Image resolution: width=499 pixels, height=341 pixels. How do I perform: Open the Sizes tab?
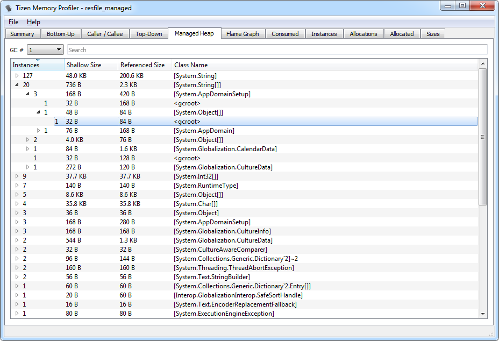tap(433, 33)
